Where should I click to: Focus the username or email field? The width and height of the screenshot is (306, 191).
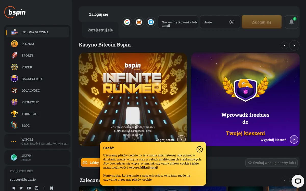pos(178,22)
